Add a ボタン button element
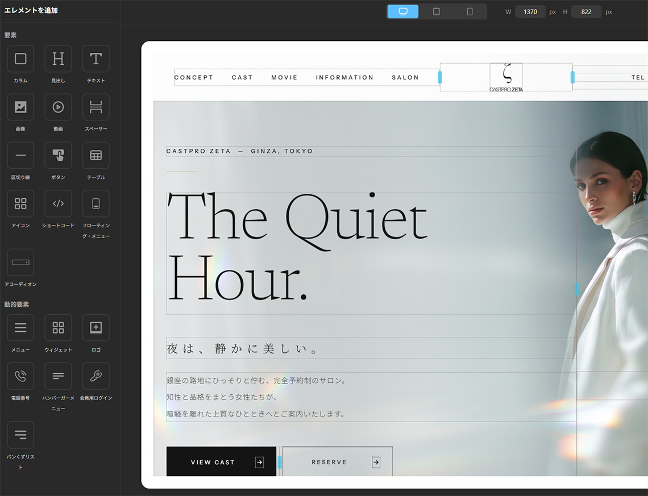This screenshot has width=648, height=496. (x=59, y=155)
